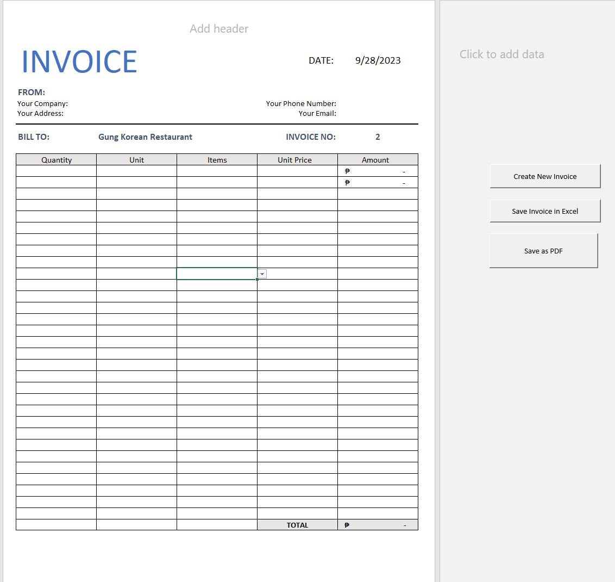The width and height of the screenshot is (615, 582).
Task: Select the Unit Price column header cell
Action: [x=297, y=159]
